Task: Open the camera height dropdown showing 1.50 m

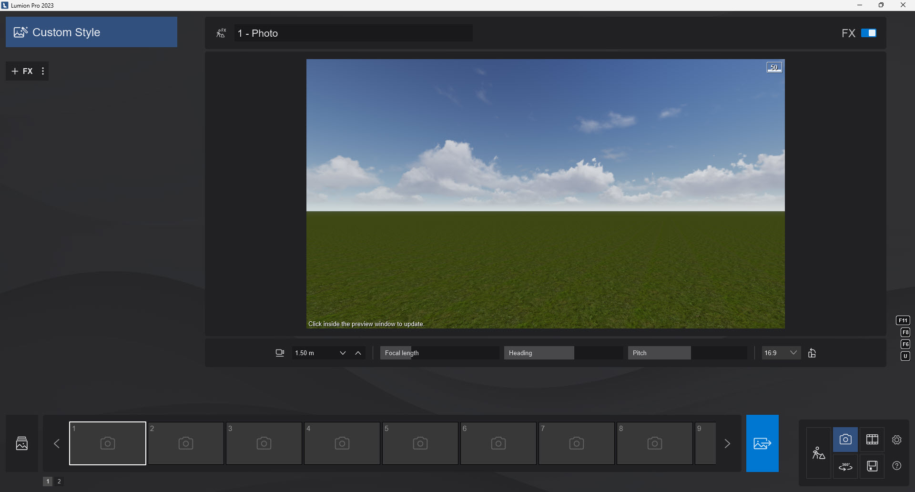Action: 343,353
